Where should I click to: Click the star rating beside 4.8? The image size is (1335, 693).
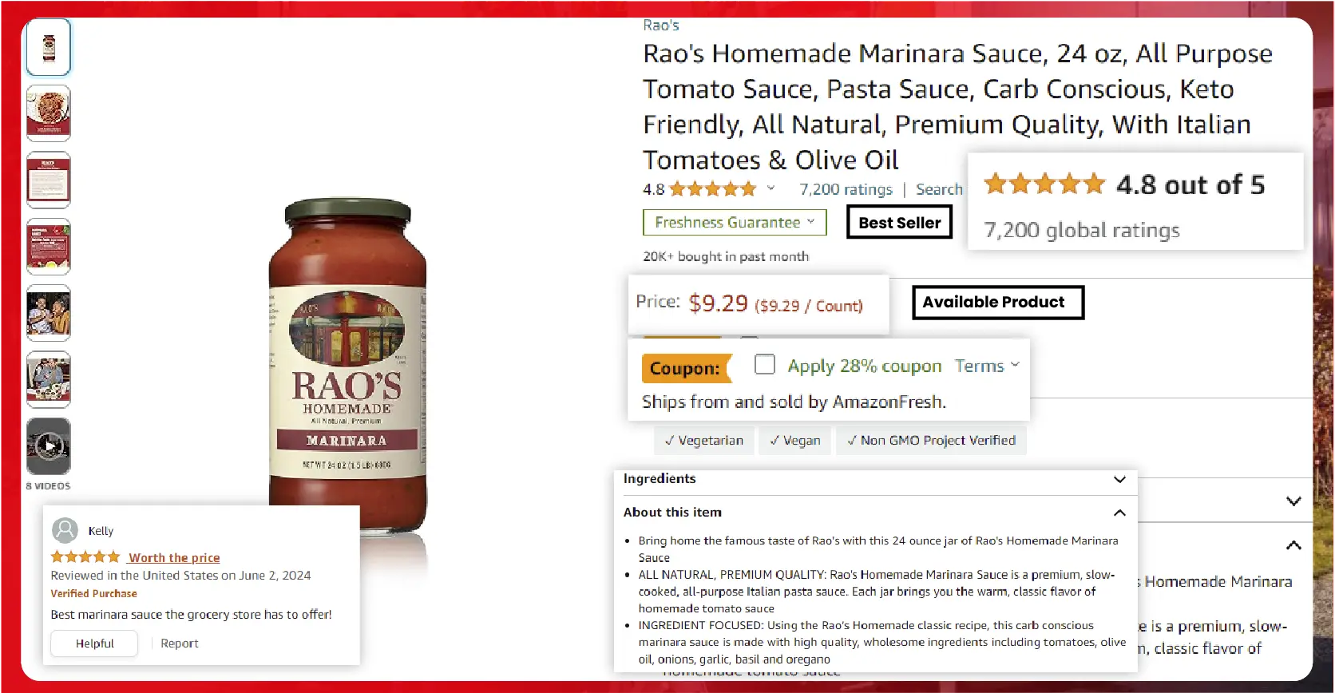click(712, 189)
